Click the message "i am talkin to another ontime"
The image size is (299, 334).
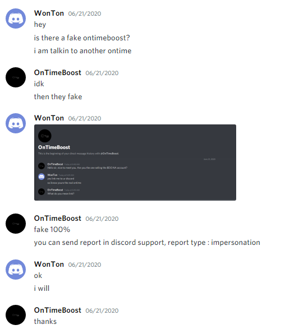[83, 51]
